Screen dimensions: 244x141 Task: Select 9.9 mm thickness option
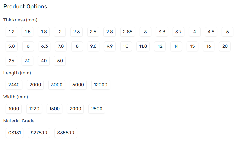[x=110, y=46]
